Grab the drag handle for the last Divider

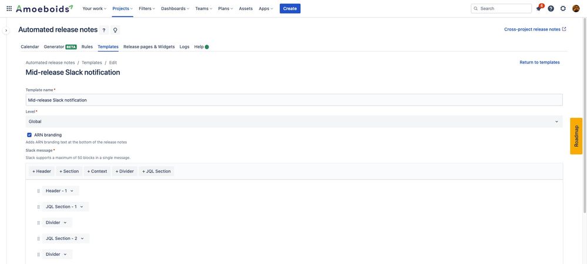tap(38, 255)
